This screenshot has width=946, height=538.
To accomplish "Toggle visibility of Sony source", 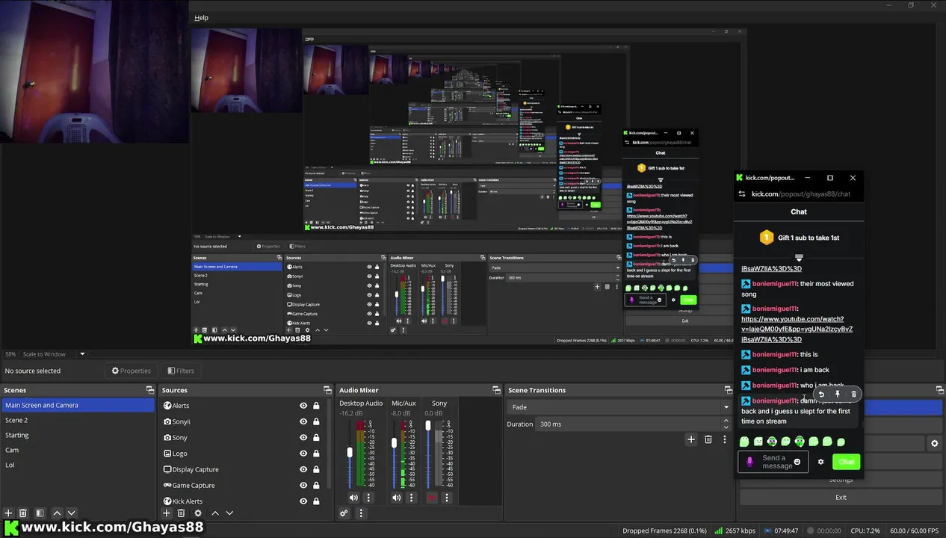I will coord(303,438).
